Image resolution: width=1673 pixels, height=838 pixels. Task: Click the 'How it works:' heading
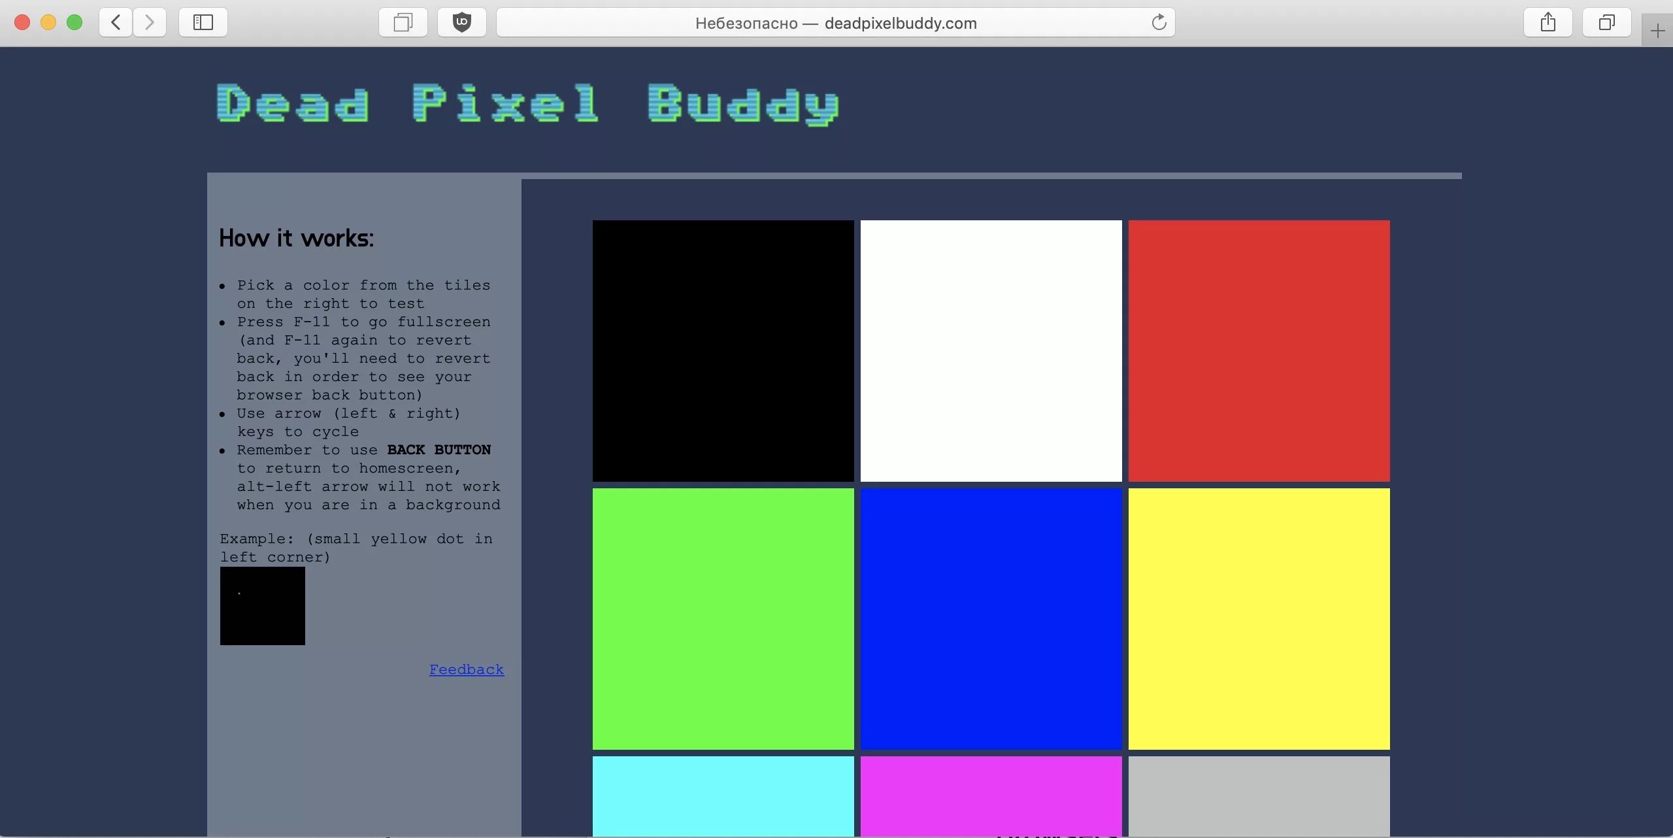click(x=296, y=238)
